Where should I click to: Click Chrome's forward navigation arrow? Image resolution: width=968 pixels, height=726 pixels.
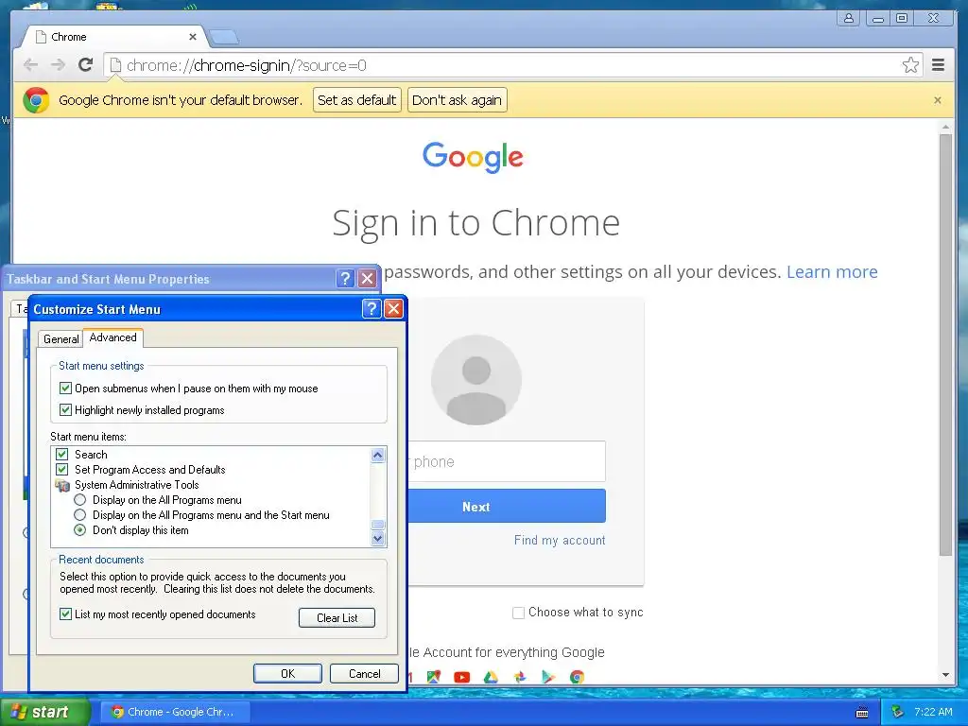click(x=58, y=65)
